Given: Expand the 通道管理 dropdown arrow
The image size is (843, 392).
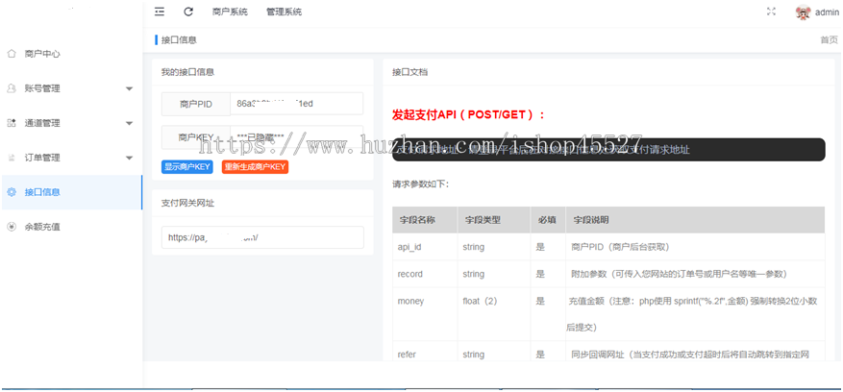Looking at the screenshot, I should pyautogui.click(x=129, y=123).
